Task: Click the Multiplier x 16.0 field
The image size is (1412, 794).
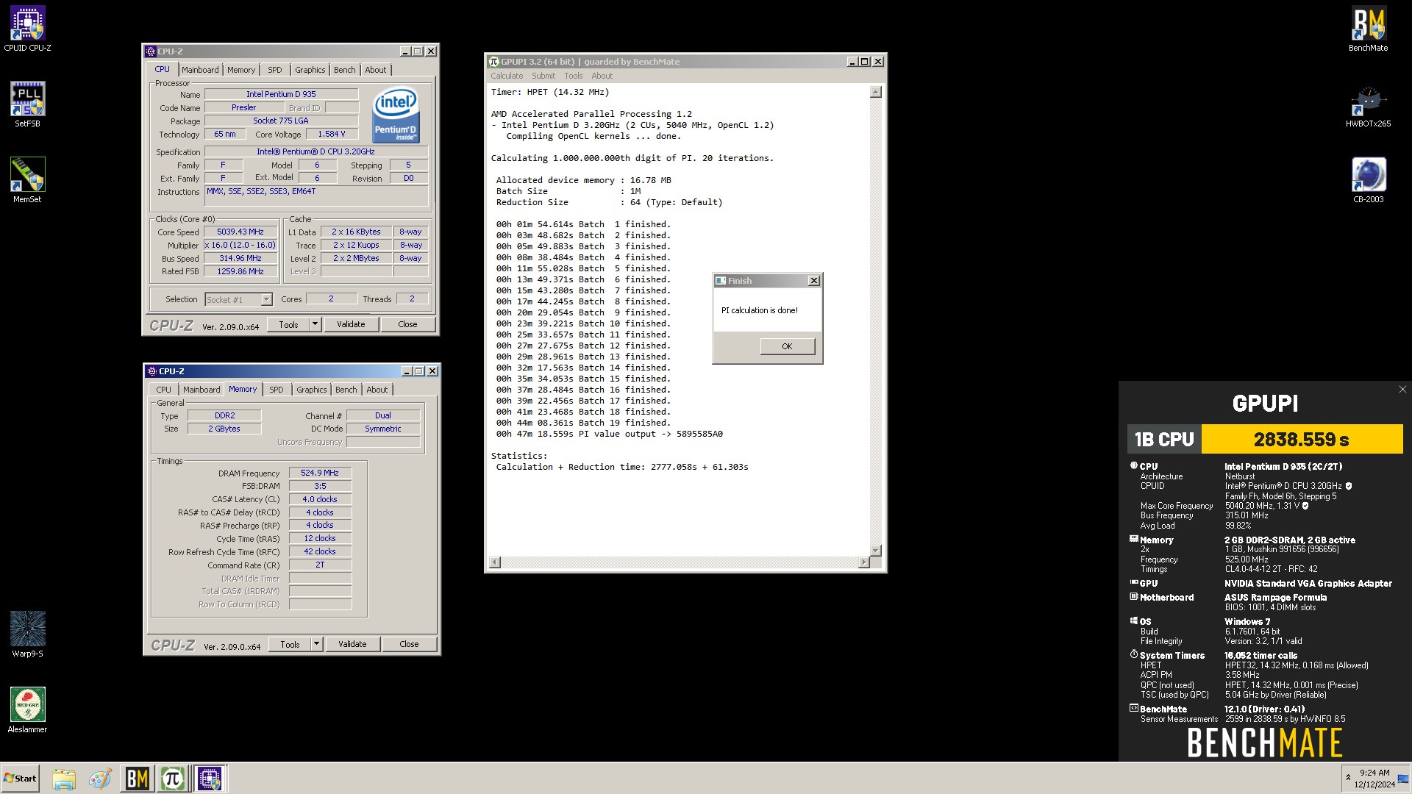Action: (240, 245)
